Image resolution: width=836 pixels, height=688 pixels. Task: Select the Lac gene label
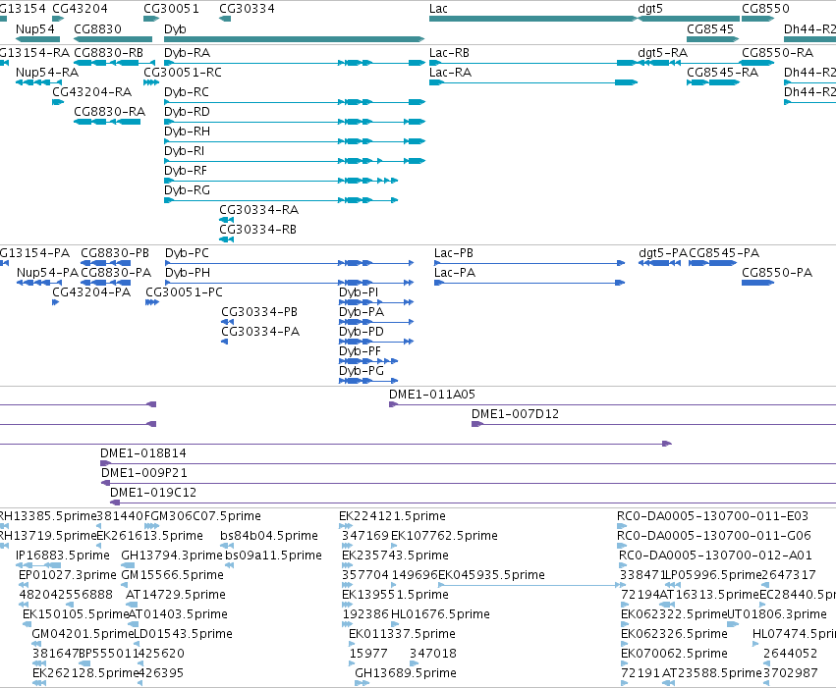pos(438,9)
